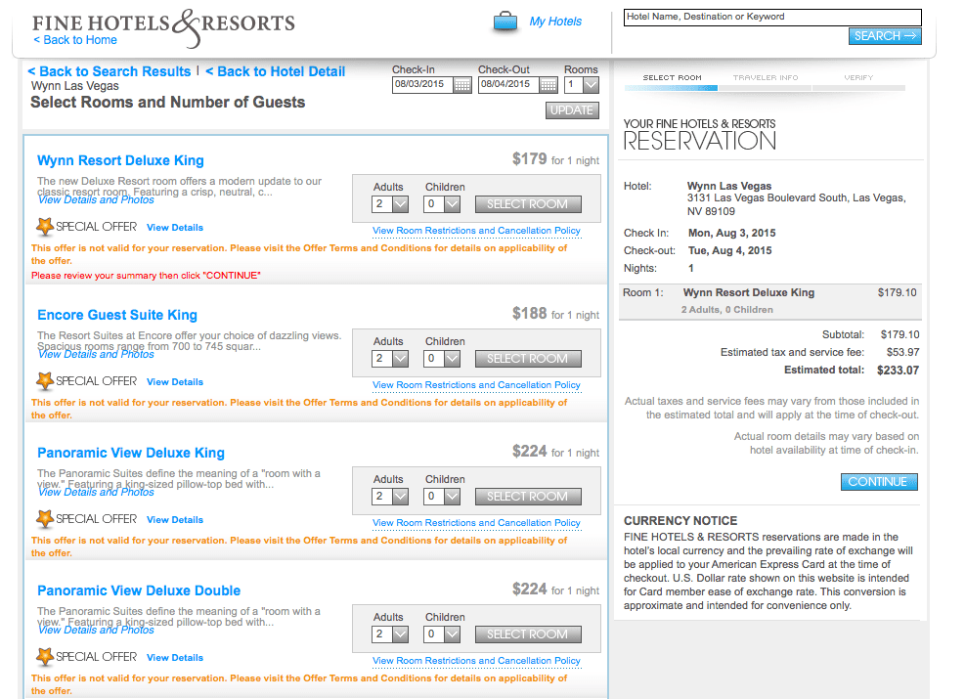The width and height of the screenshot is (965, 699).
Task: Click Special Offer star for Encore Guest Suite King
Action: pyautogui.click(x=45, y=381)
